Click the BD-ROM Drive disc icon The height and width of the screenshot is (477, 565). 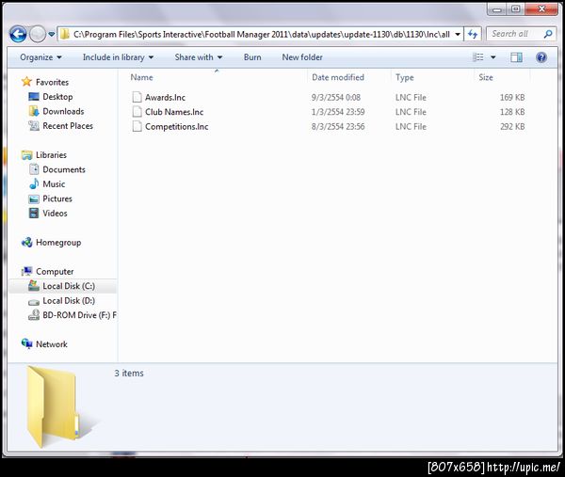click(34, 315)
